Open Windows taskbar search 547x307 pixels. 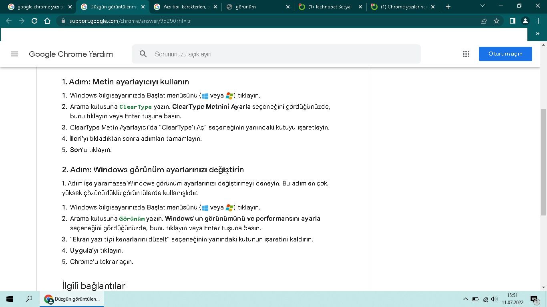pyautogui.click(x=29, y=299)
